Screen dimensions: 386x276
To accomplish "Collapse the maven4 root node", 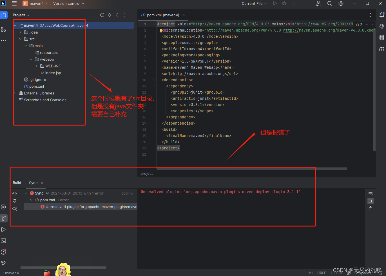I will click(15, 25).
